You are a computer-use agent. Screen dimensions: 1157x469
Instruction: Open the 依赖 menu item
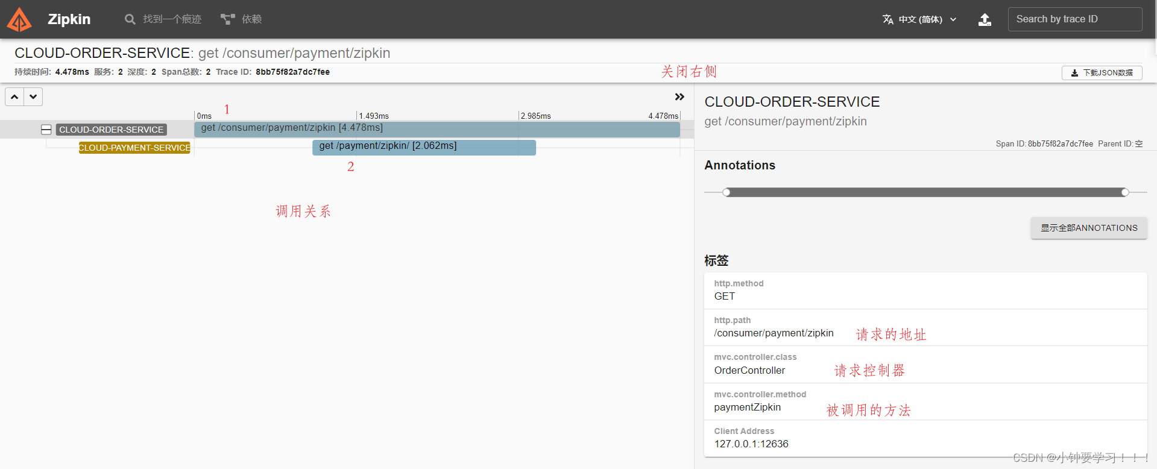point(251,19)
